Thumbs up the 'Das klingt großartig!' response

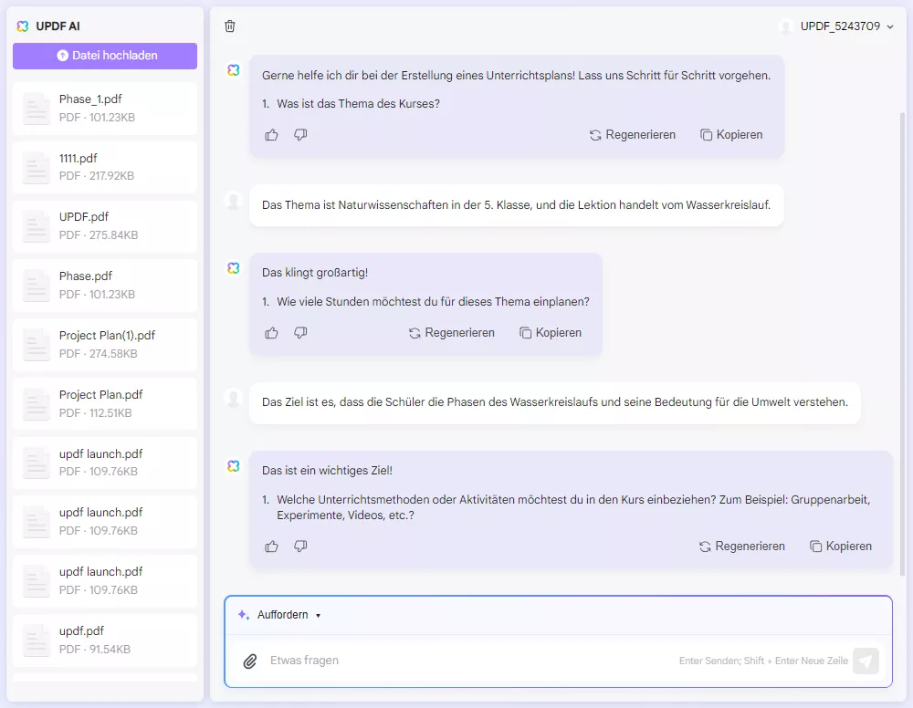[271, 333]
